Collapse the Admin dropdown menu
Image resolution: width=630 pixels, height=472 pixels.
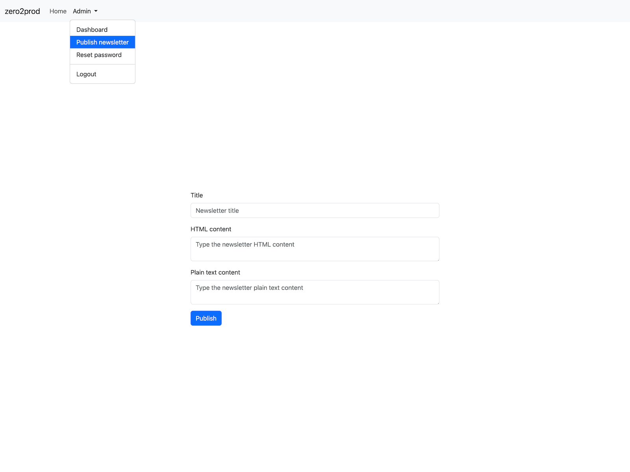(x=82, y=11)
